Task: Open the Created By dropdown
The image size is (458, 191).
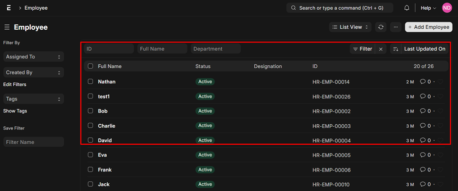Action: 34,73
